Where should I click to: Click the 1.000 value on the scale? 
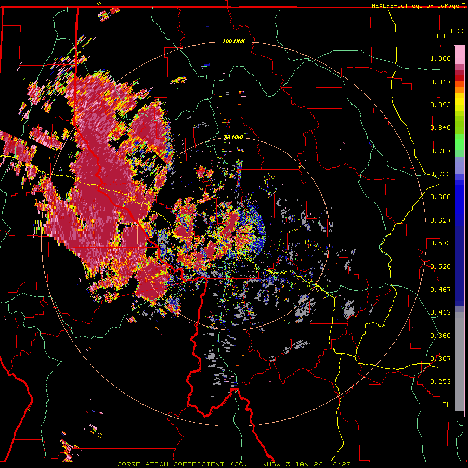pyautogui.click(x=440, y=58)
